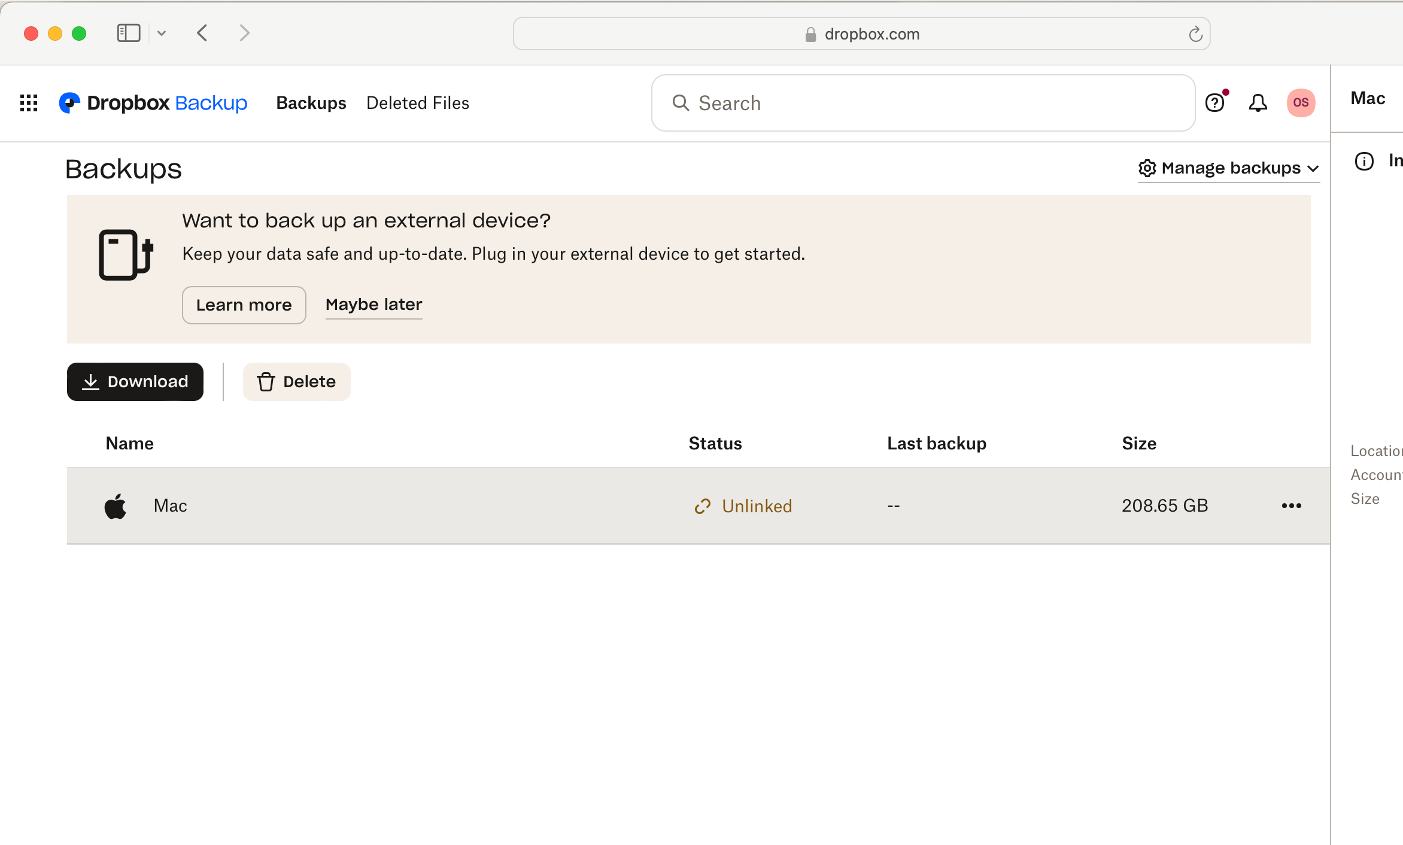Click the Unlinked status text
Image resolution: width=1403 pixels, height=845 pixels.
pyautogui.click(x=757, y=506)
